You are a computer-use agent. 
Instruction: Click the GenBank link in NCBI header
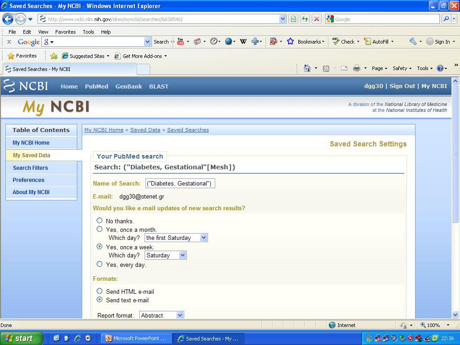click(128, 86)
